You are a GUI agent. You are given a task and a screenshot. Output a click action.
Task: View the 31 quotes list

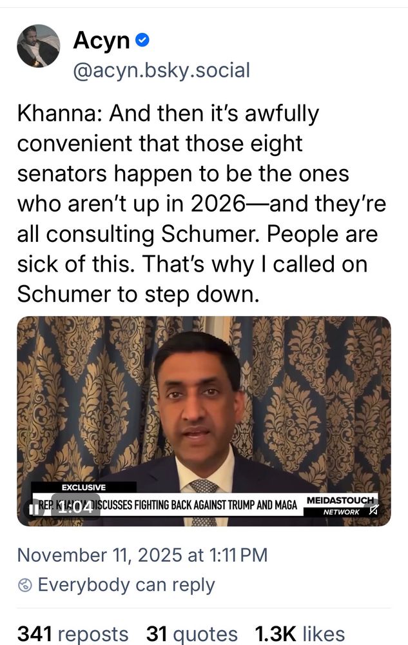pos(192,633)
